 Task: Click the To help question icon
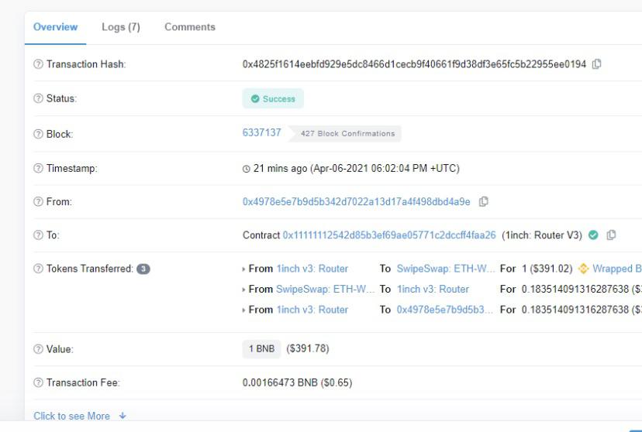click(x=38, y=235)
